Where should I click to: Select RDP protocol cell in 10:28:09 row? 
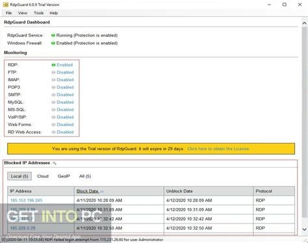pyautogui.click(x=274, y=200)
